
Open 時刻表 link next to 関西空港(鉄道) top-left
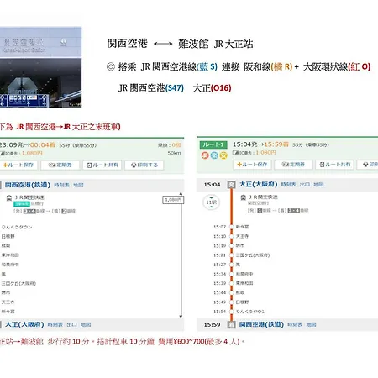pos(61,185)
